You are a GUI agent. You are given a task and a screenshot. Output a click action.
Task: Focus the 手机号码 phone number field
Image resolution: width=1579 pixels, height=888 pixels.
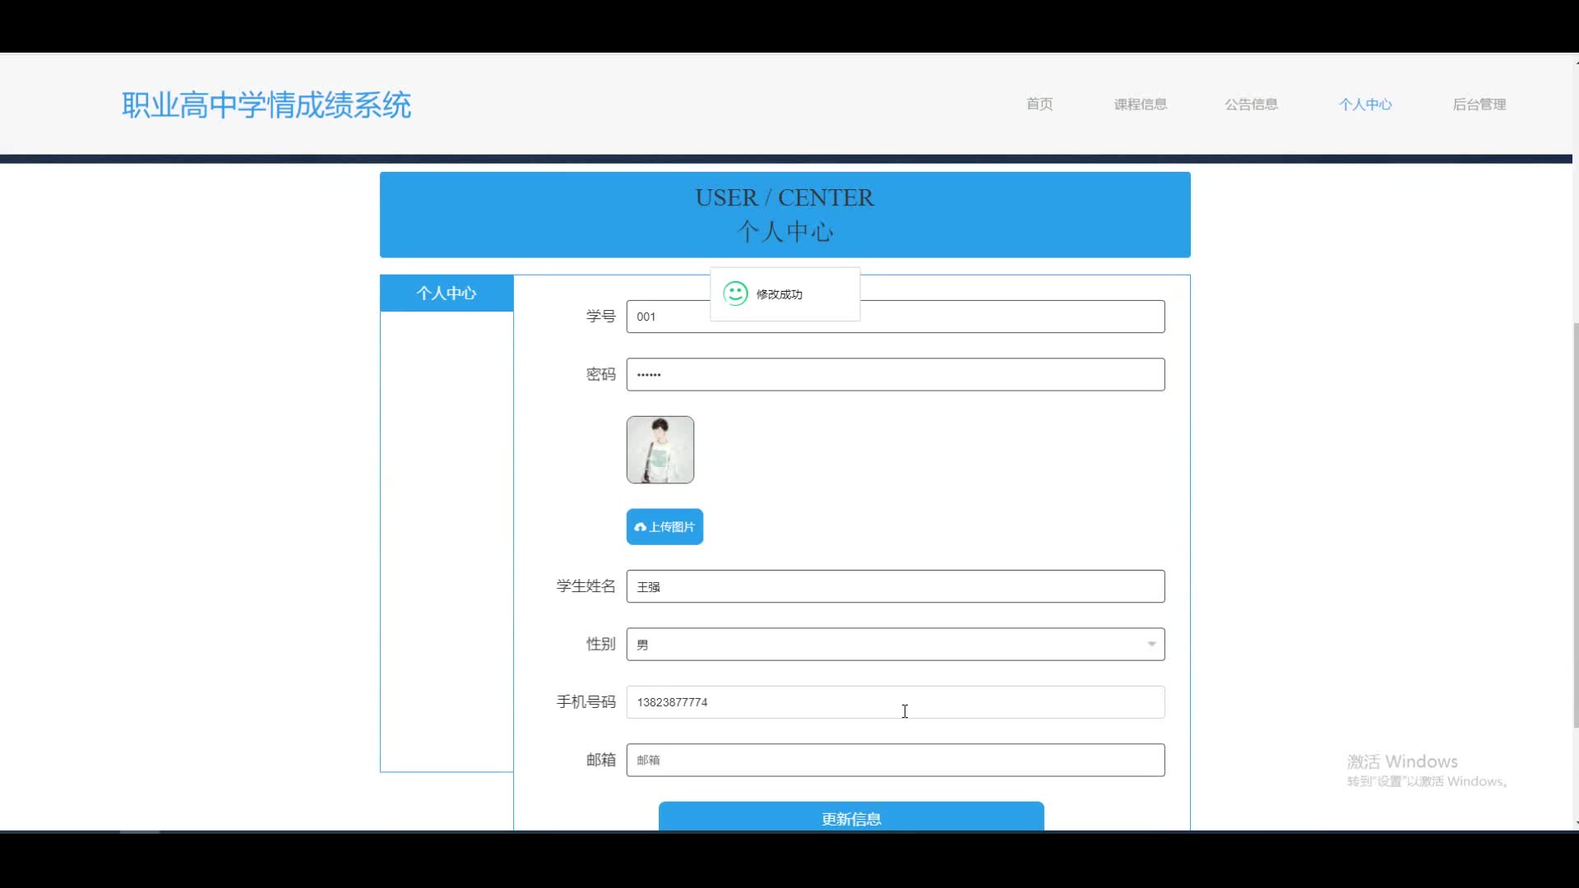(895, 702)
